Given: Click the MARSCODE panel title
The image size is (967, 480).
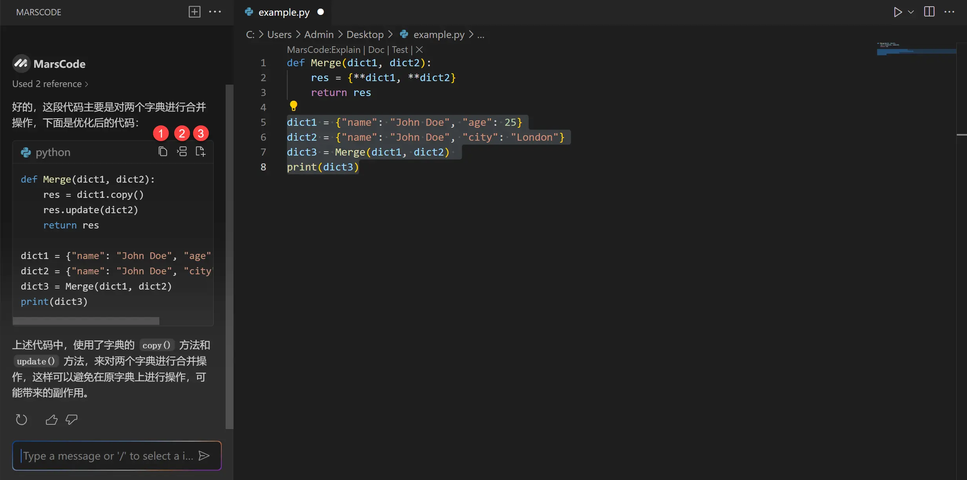Looking at the screenshot, I should (x=39, y=12).
